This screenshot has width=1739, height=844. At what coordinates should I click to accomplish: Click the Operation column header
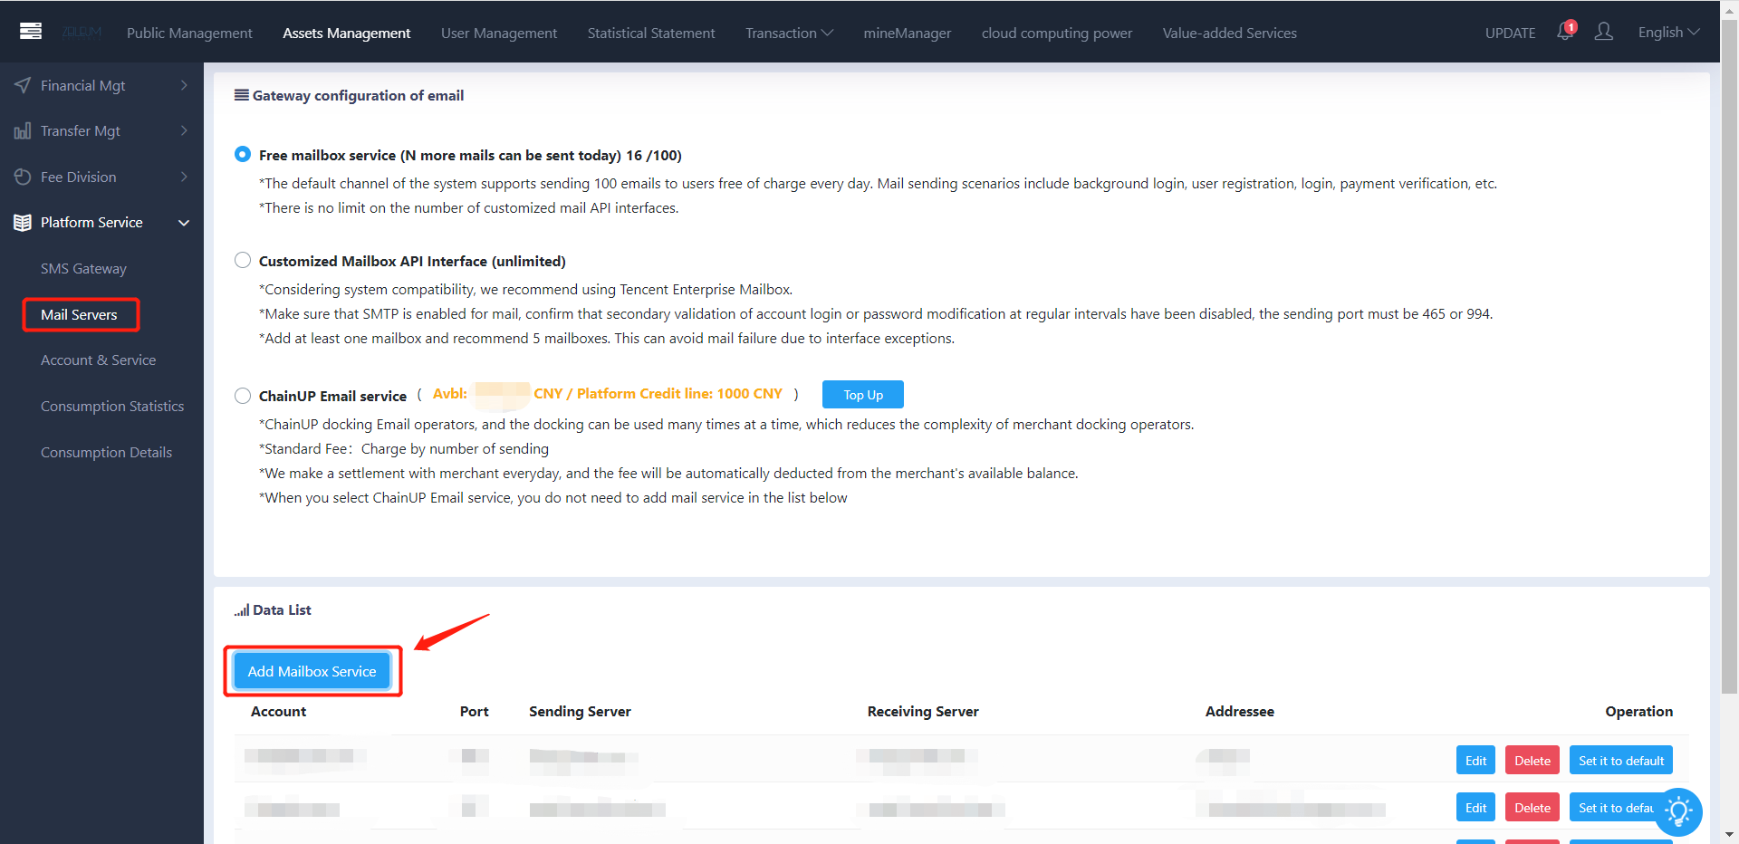[x=1638, y=712]
